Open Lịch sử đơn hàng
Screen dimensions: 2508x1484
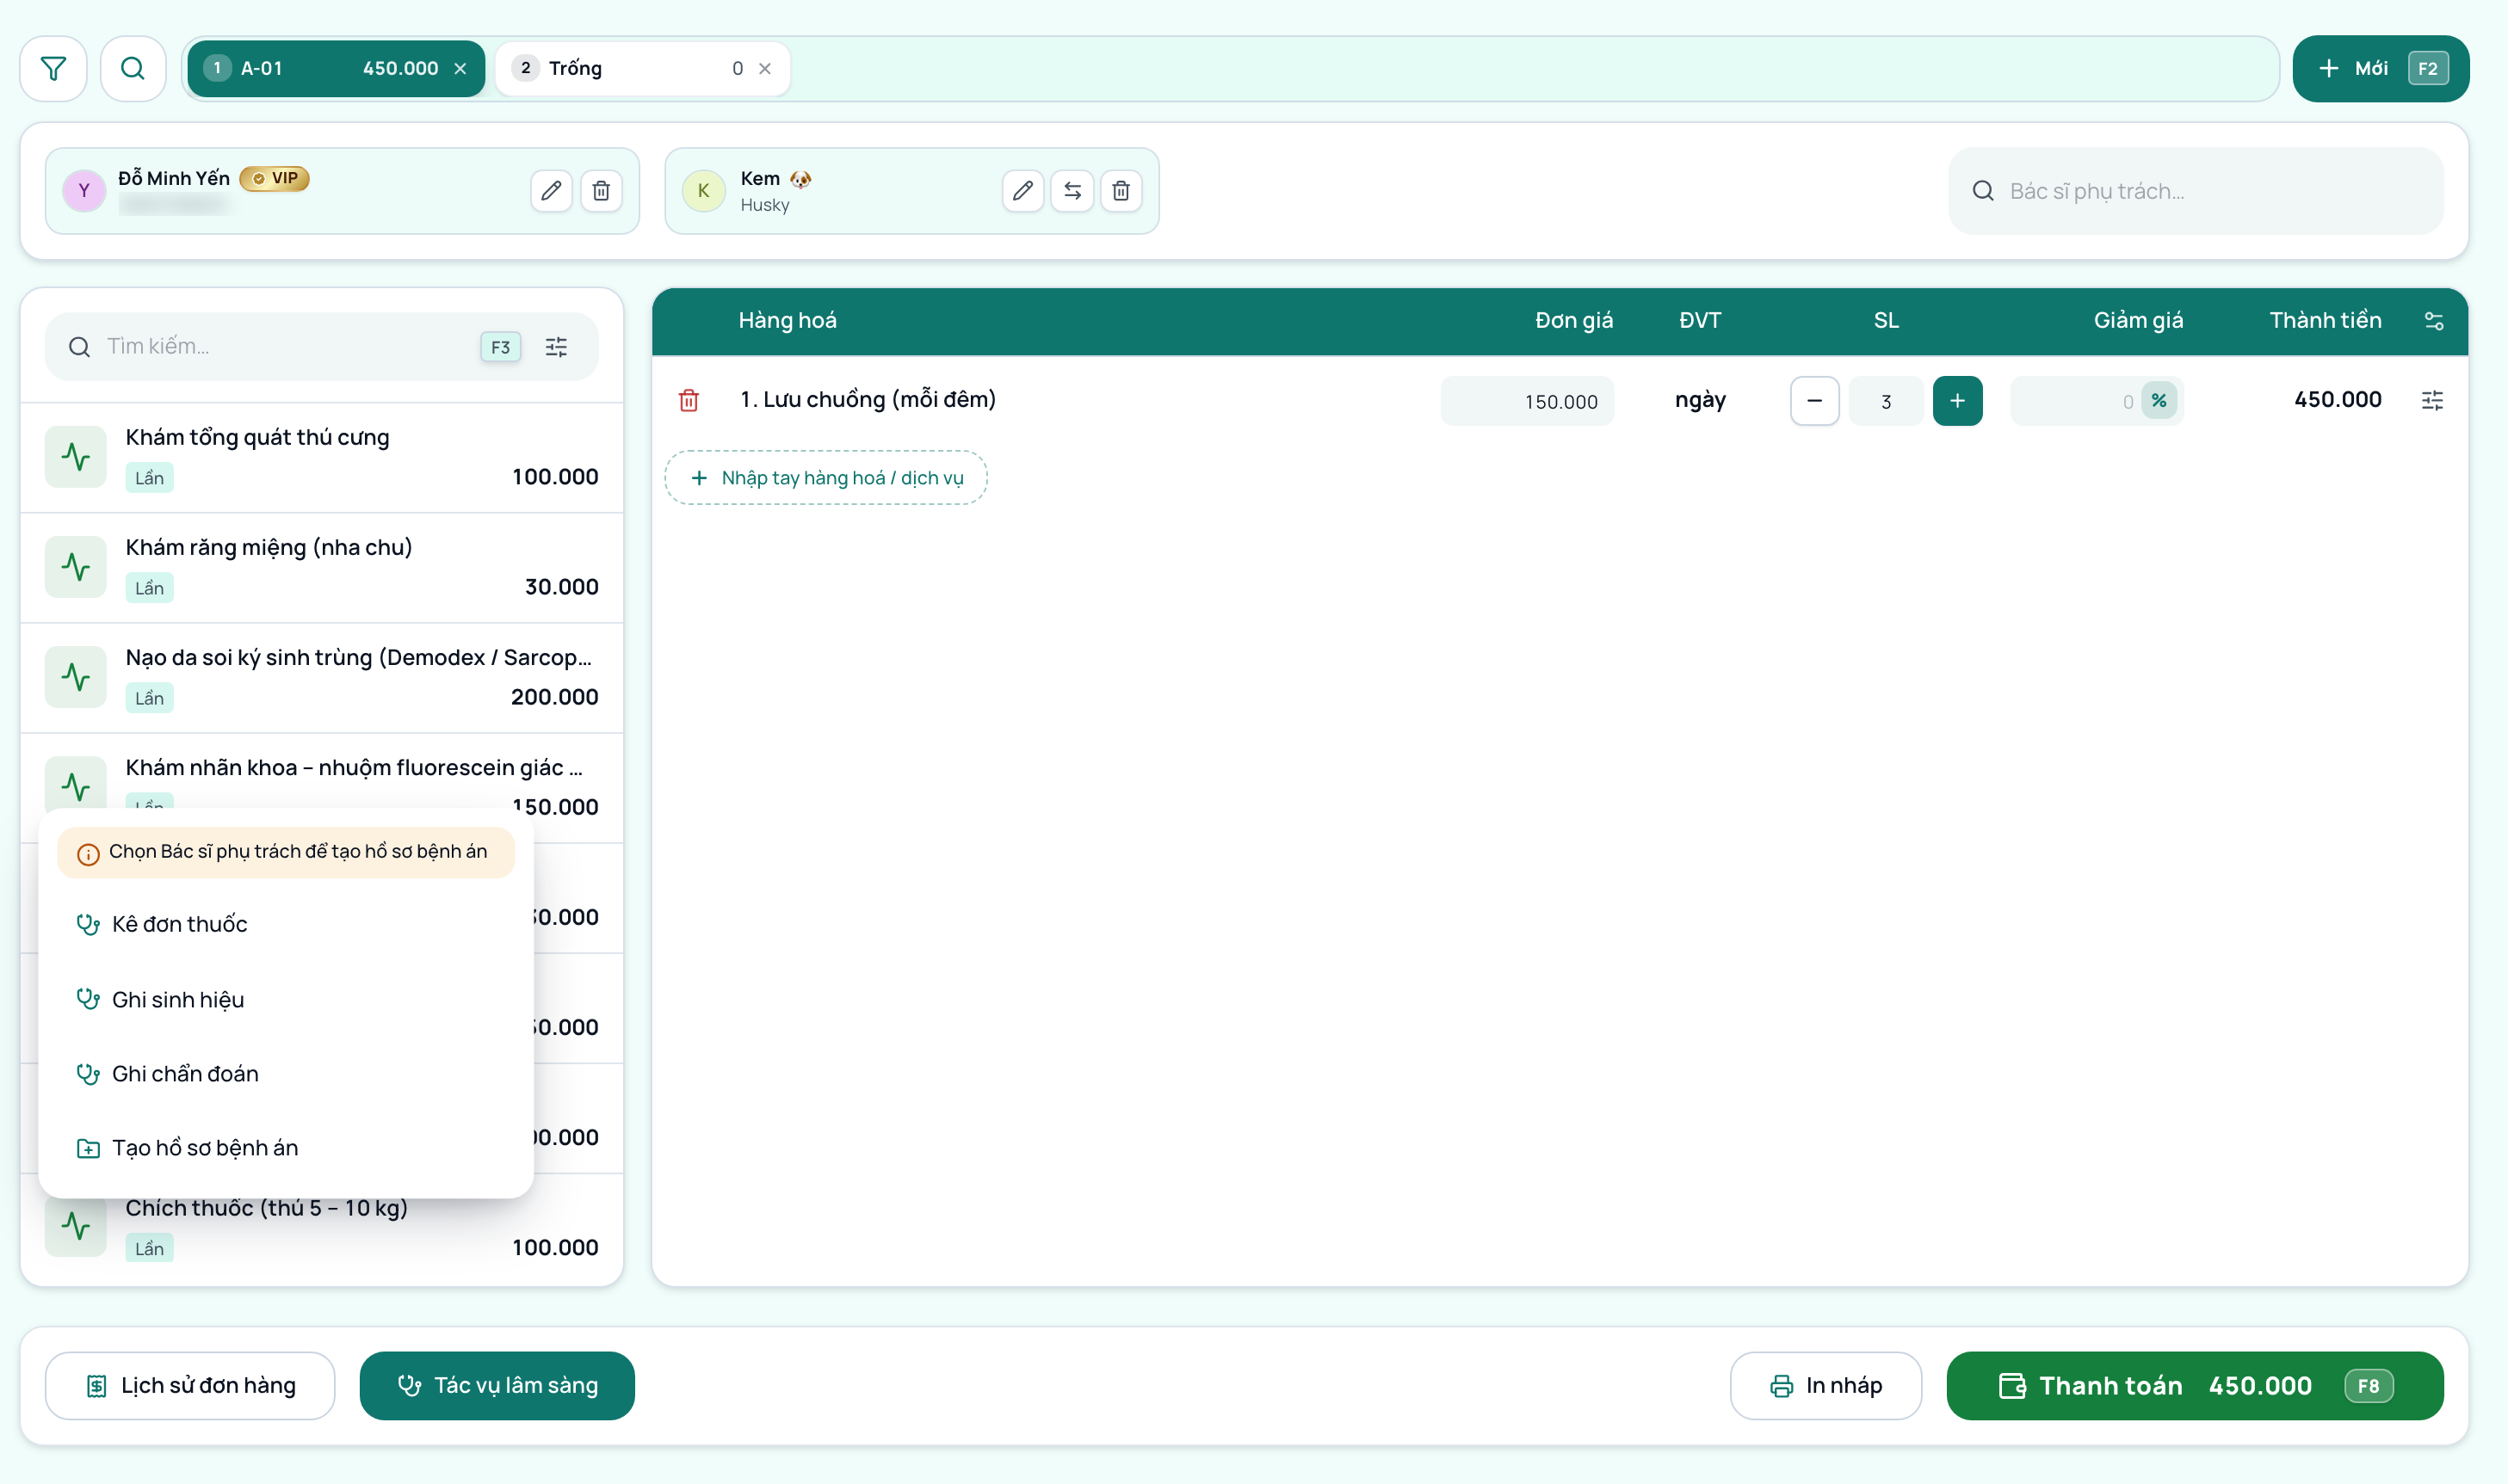[190, 1385]
